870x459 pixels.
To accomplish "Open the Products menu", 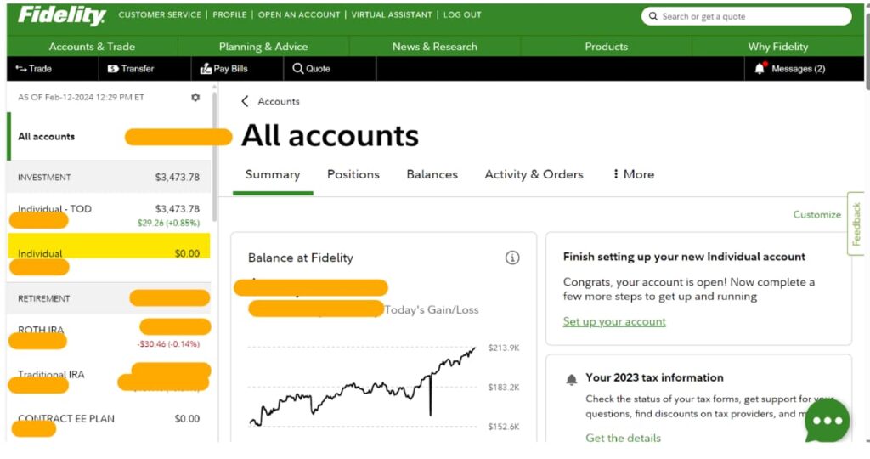I will click(x=607, y=47).
